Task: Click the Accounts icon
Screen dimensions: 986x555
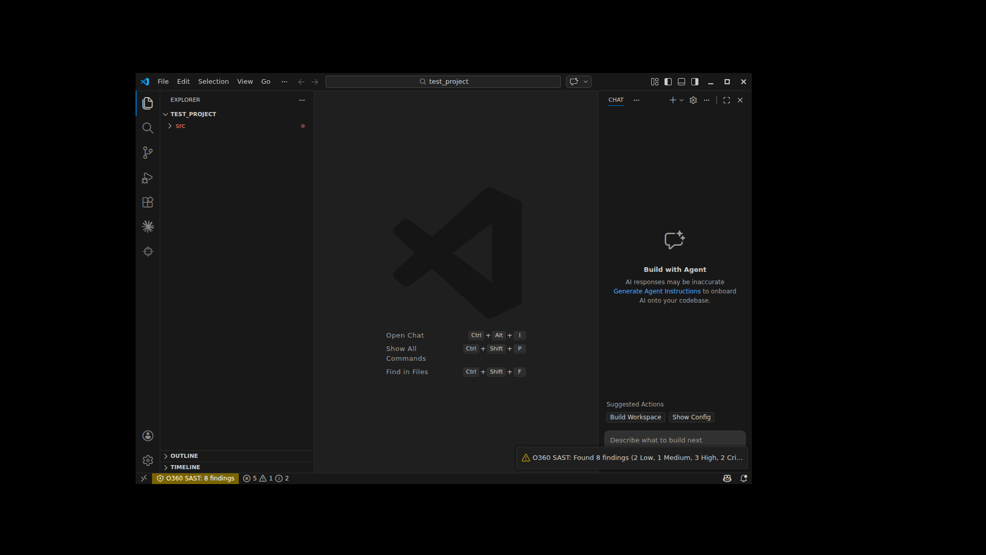Action: click(x=147, y=436)
